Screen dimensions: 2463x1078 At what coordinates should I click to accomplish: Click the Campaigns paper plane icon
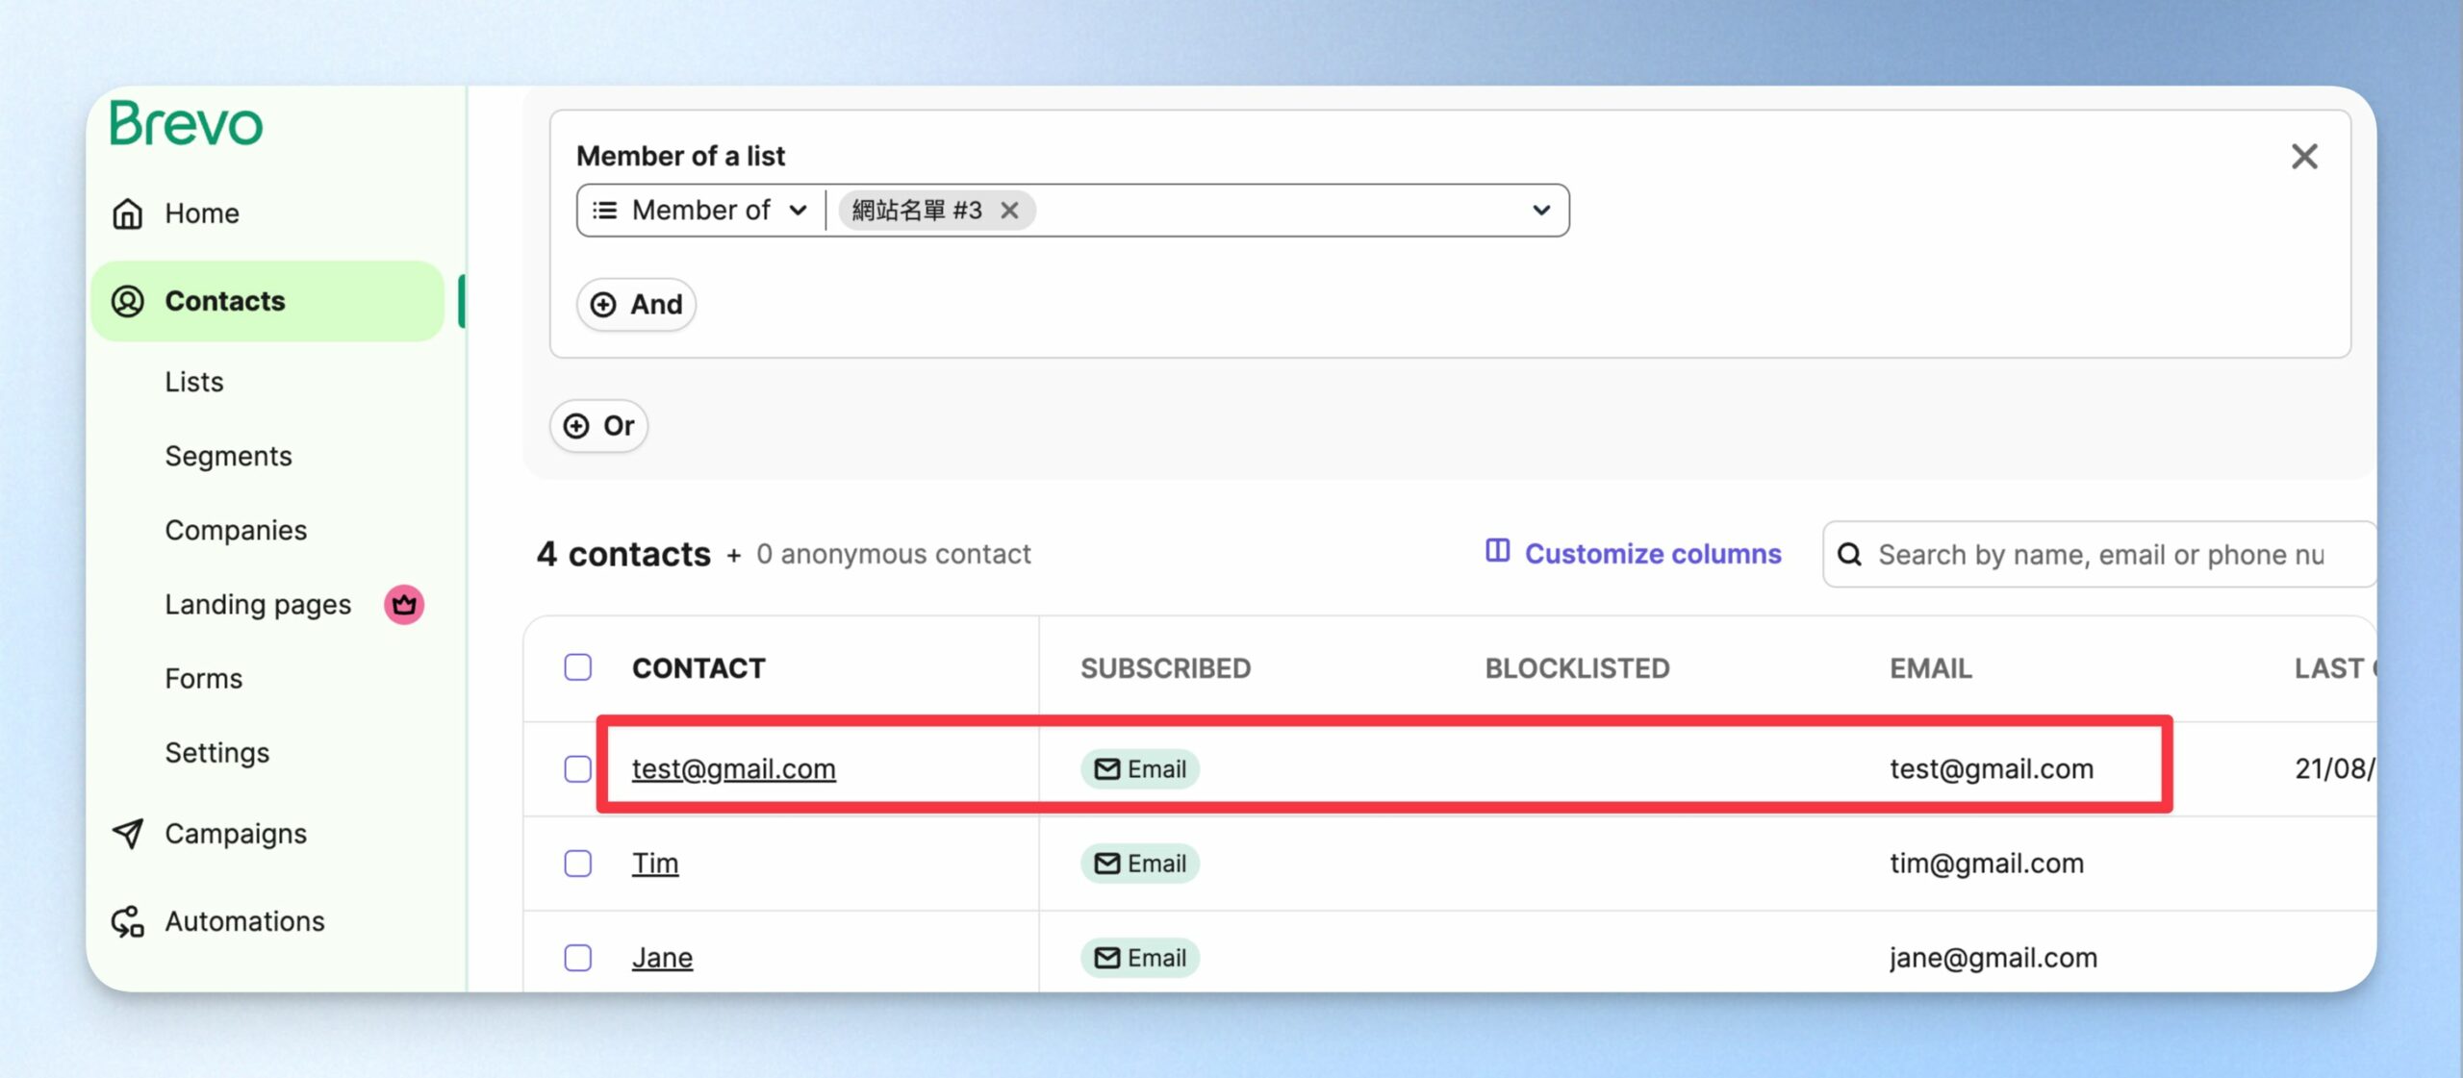click(128, 834)
